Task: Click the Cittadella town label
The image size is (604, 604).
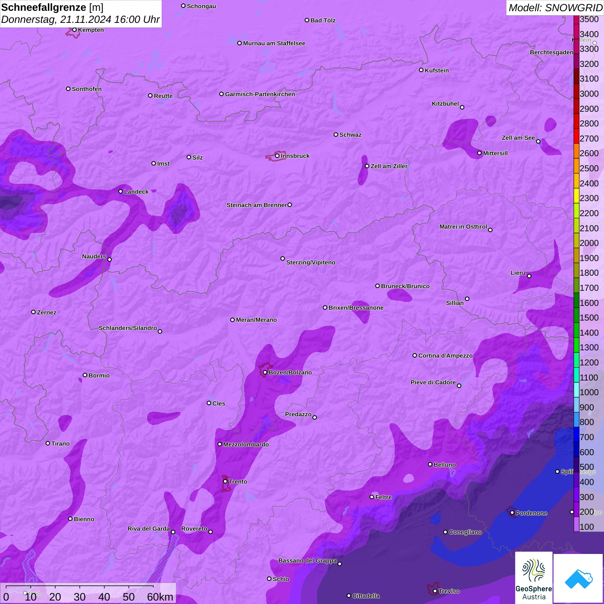Action: point(366,596)
